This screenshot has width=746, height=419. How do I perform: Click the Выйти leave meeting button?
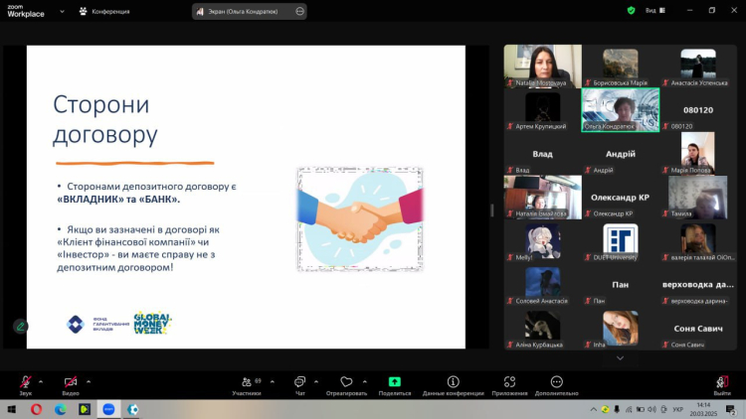pyautogui.click(x=722, y=382)
